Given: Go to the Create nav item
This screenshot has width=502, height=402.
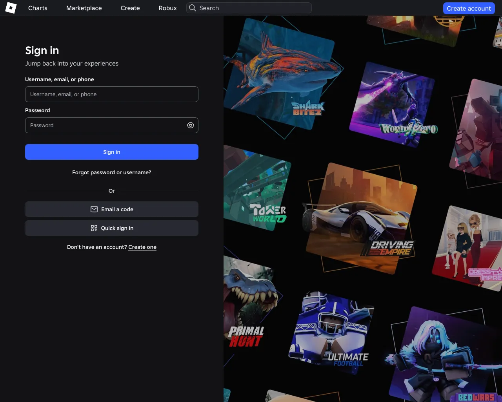Looking at the screenshot, I should click(x=130, y=8).
